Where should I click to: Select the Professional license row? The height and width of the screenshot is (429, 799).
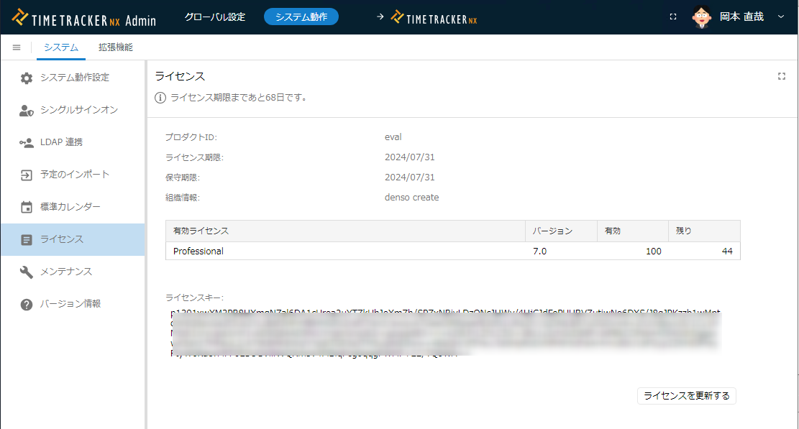[345, 251]
